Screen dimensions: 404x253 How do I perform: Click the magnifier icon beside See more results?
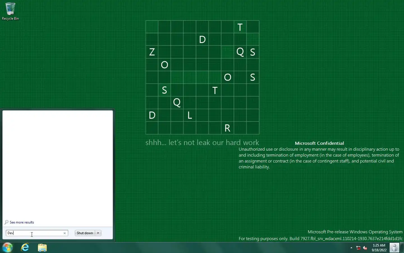(x=6, y=222)
